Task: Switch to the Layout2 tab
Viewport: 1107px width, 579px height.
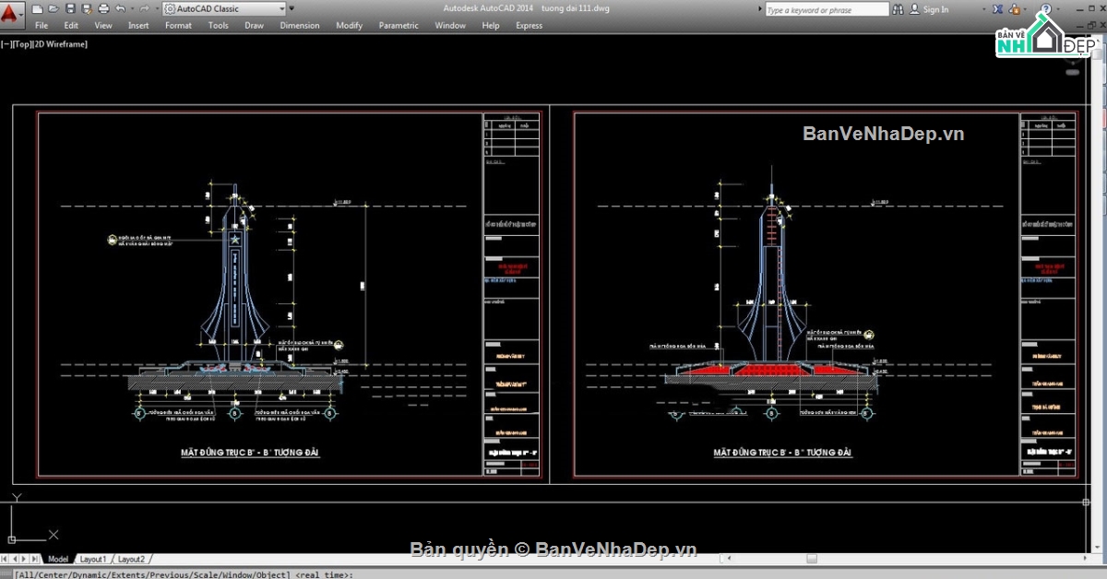Action: click(131, 559)
